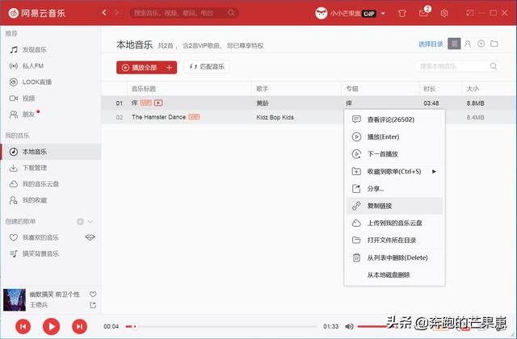Image resolution: width=517 pixels, height=339 pixels.
Task: Share the current song icon
Action: (x=93, y=305)
